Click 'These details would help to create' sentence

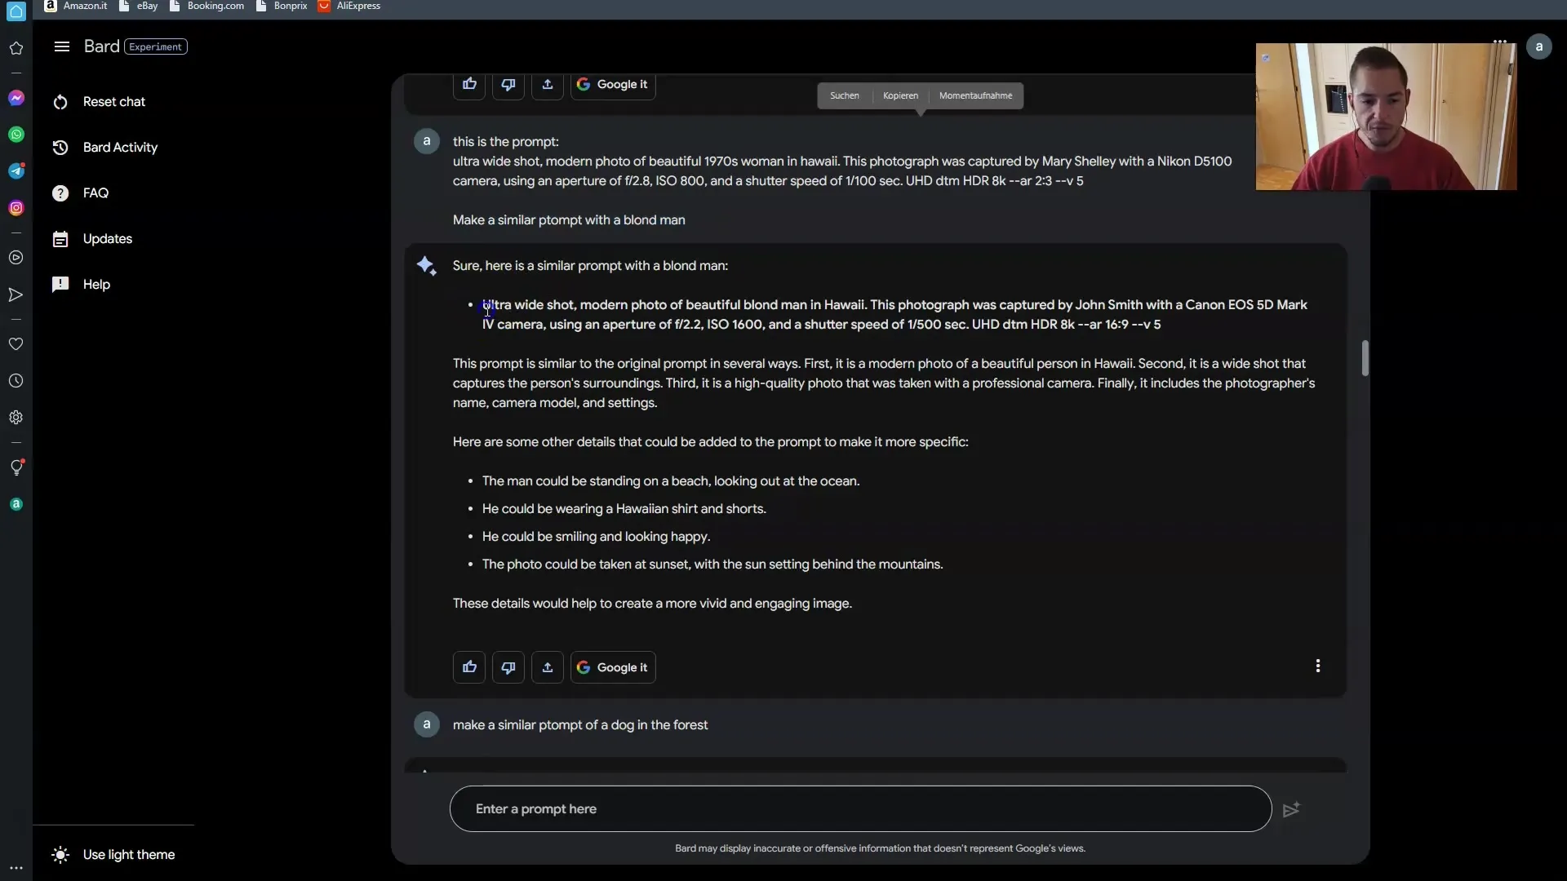(x=652, y=604)
